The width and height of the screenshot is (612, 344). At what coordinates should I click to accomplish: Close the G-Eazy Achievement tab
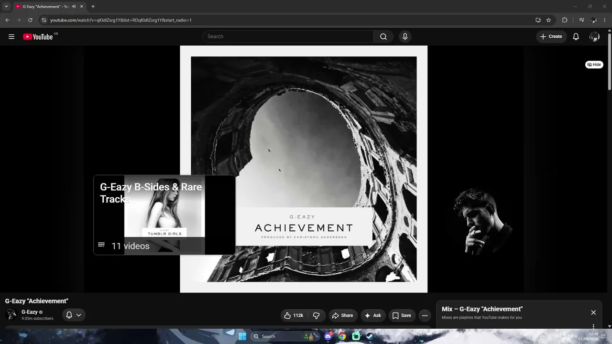[x=82, y=7]
